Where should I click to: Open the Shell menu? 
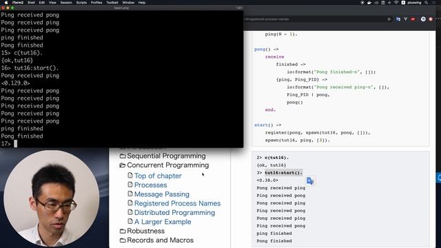click(31, 3)
